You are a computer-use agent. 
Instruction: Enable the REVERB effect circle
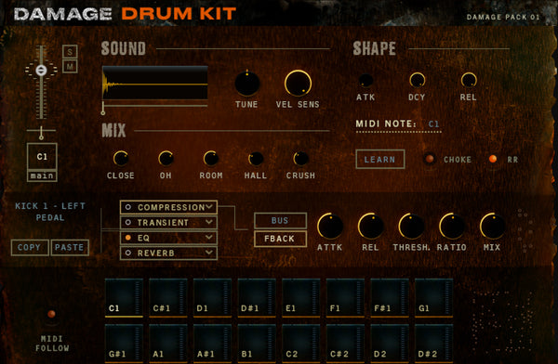[128, 253]
